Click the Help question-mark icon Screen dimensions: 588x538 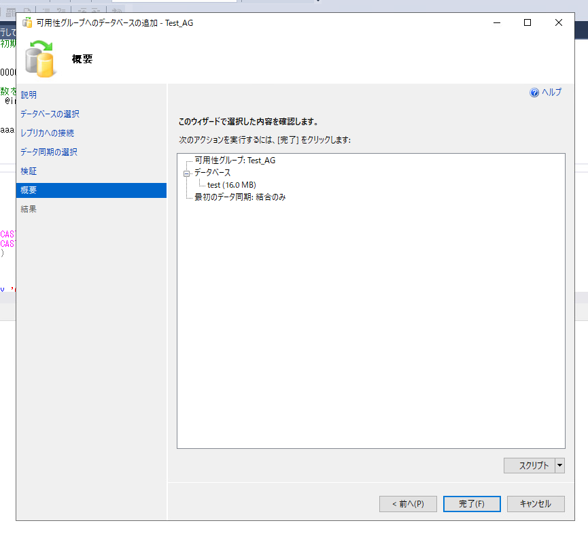(534, 93)
